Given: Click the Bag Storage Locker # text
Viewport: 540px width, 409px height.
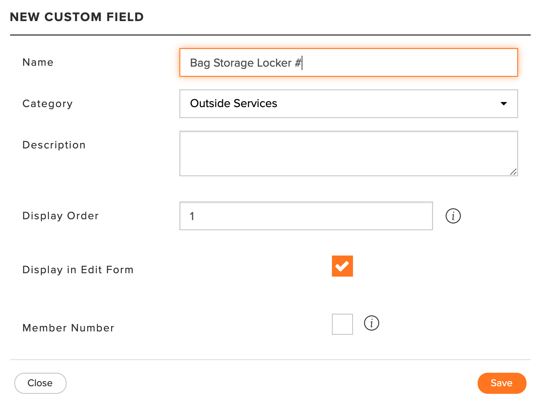Looking at the screenshot, I should 246,63.
